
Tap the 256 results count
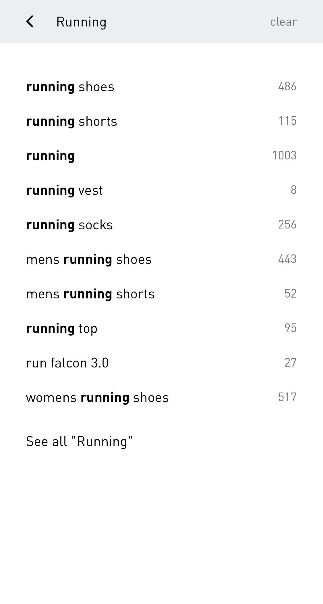point(287,224)
